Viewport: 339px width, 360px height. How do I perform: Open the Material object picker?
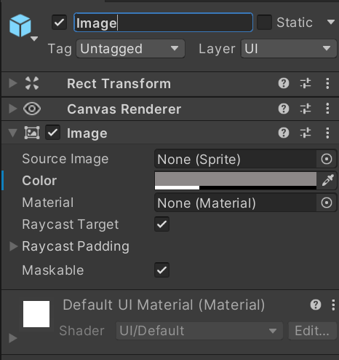[x=327, y=203]
